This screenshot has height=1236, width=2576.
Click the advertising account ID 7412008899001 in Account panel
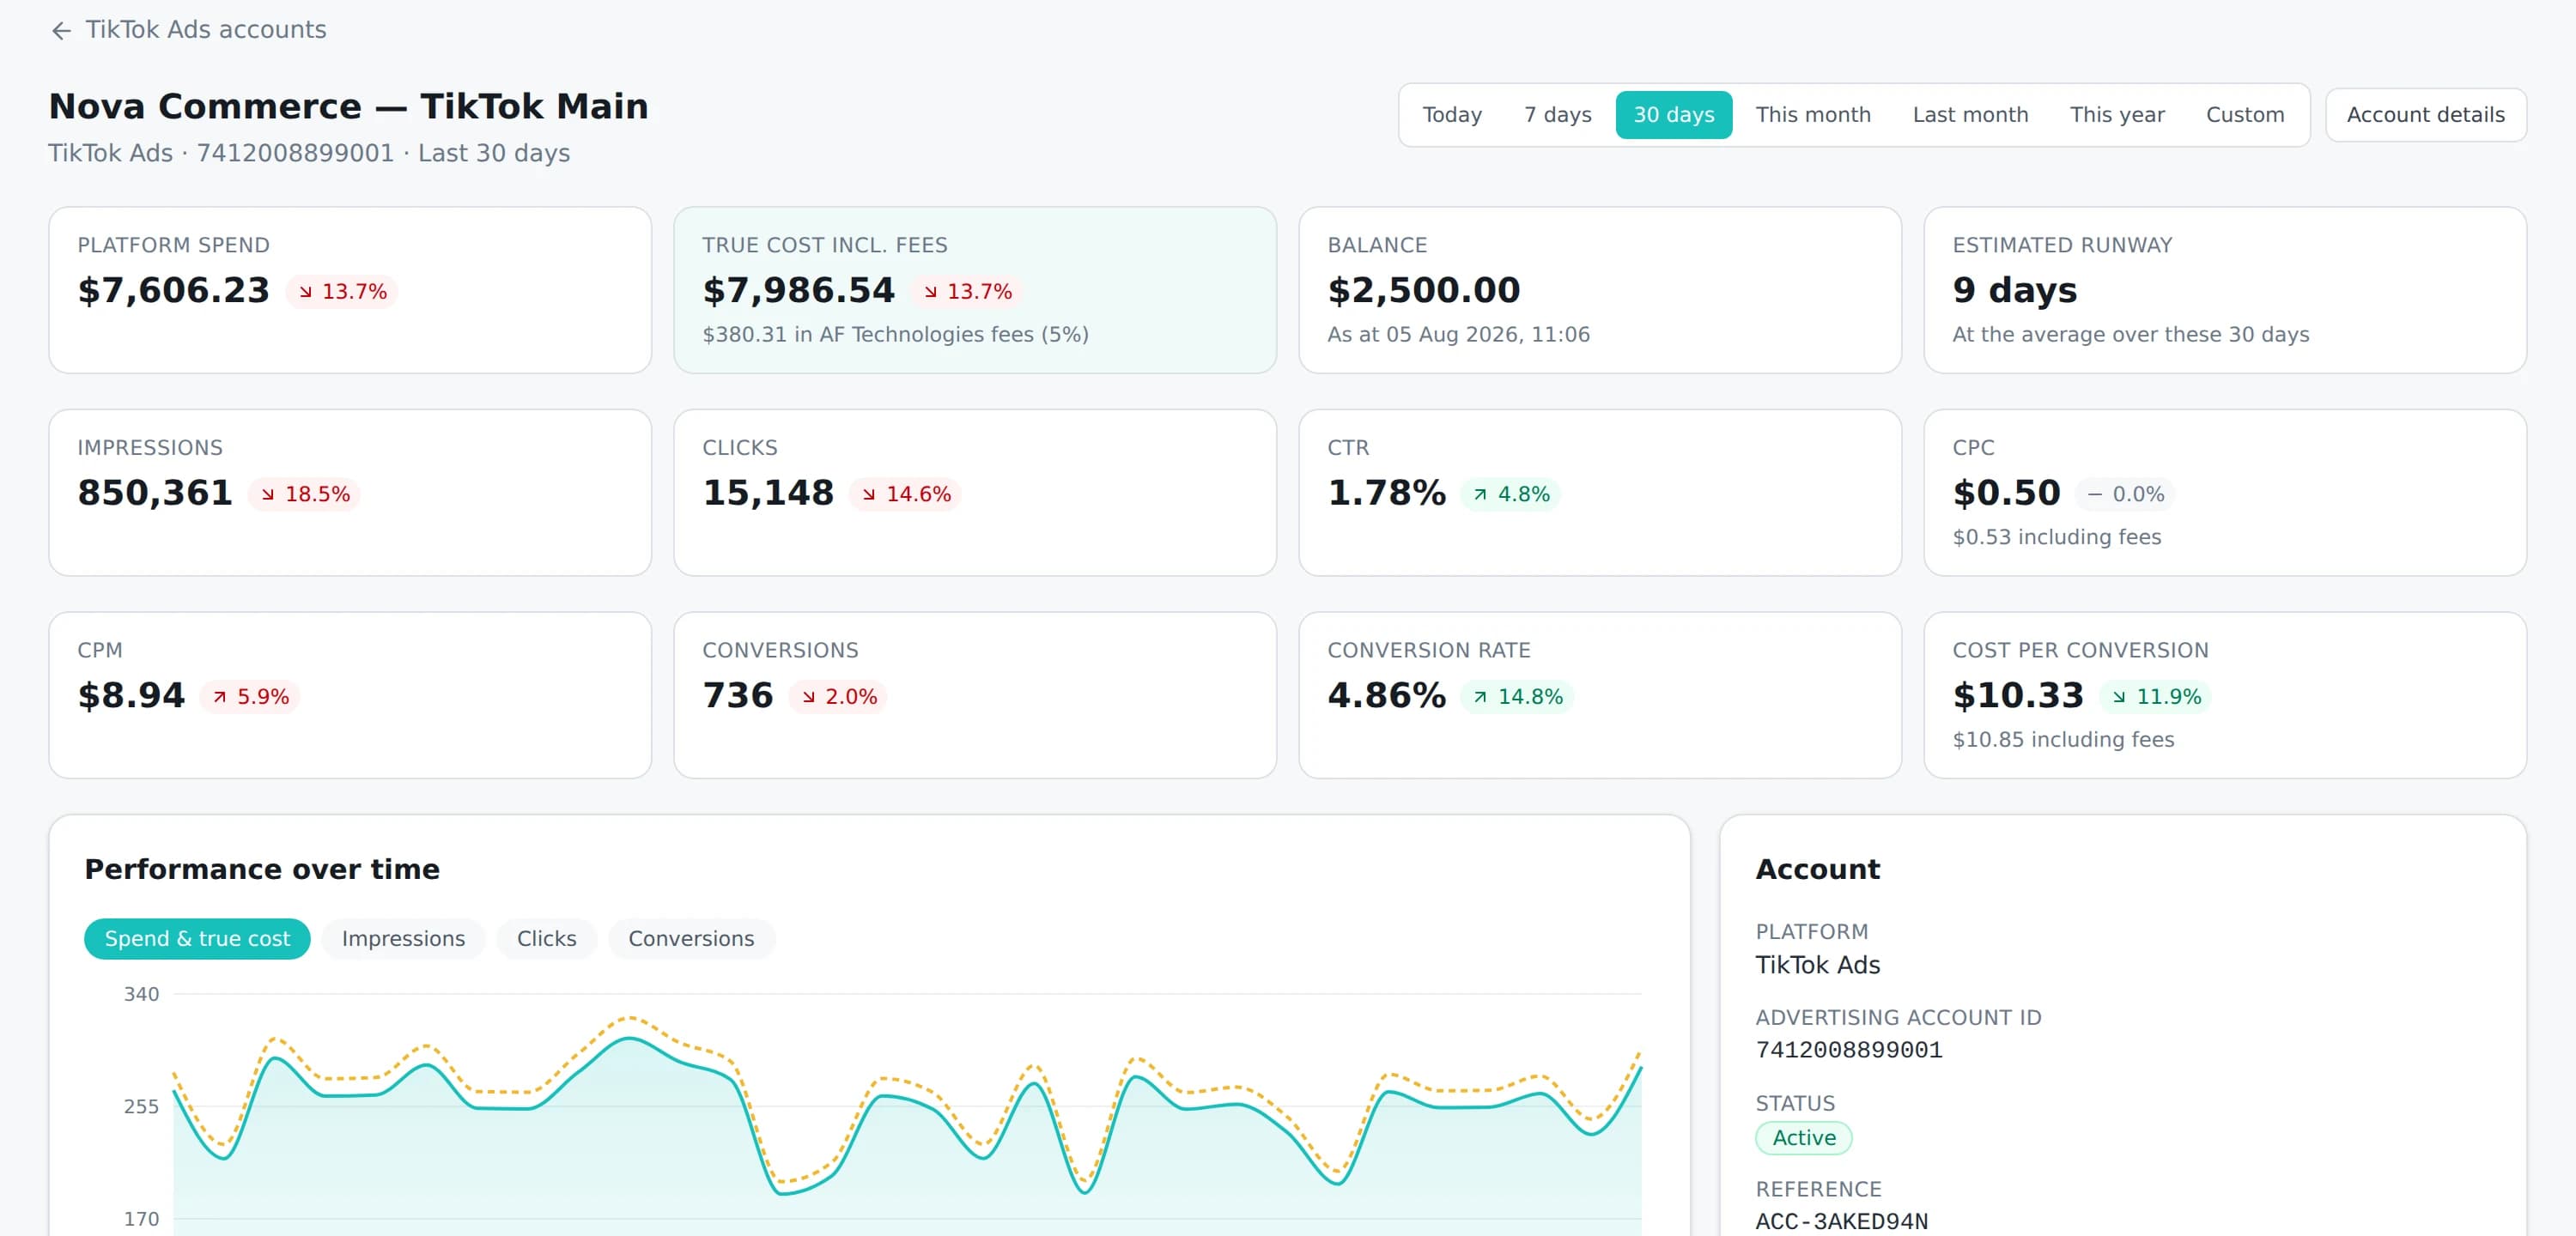click(x=1848, y=1050)
